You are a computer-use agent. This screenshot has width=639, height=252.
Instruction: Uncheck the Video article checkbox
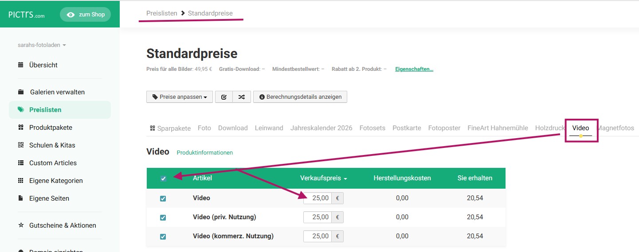click(x=163, y=198)
